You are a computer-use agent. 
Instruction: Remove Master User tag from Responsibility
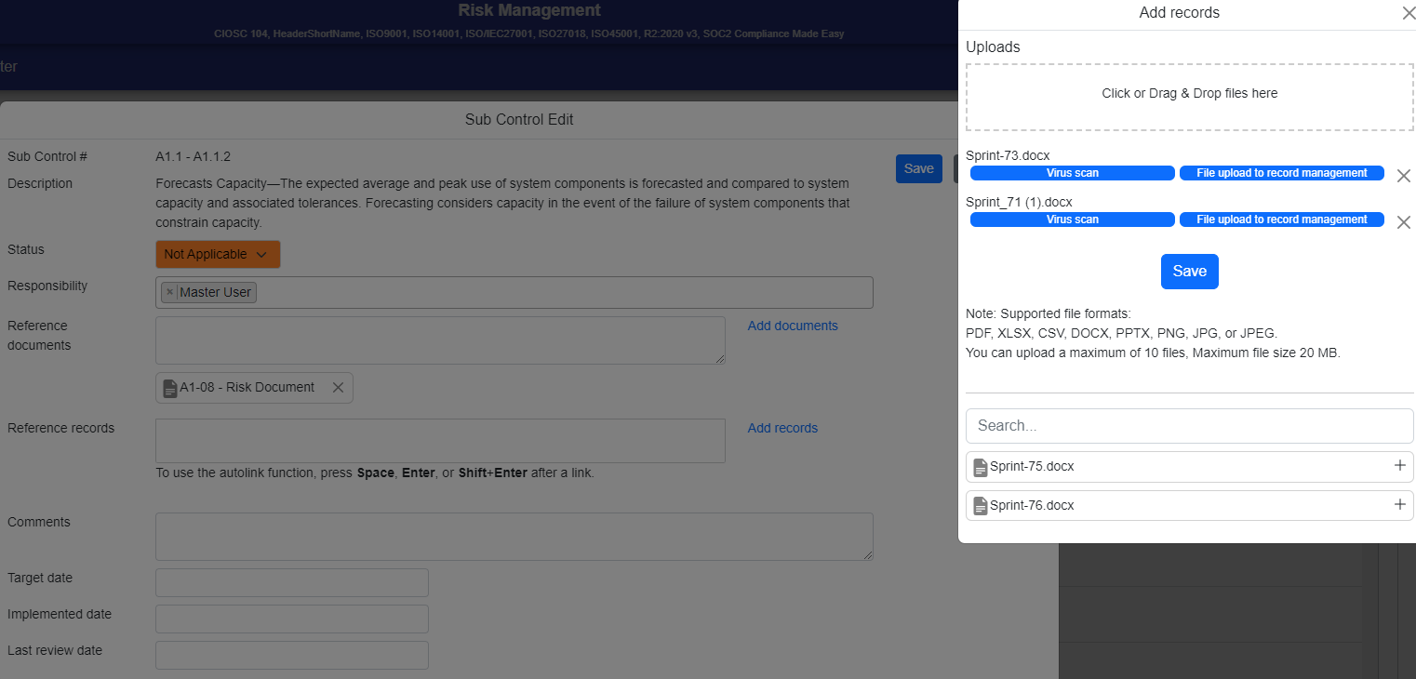click(x=169, y=292)
